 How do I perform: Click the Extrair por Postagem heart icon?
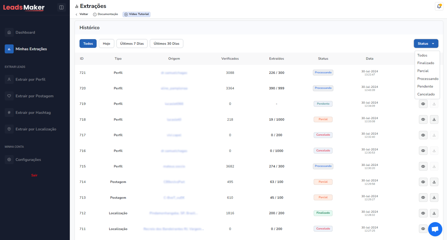tap(9, 96)
